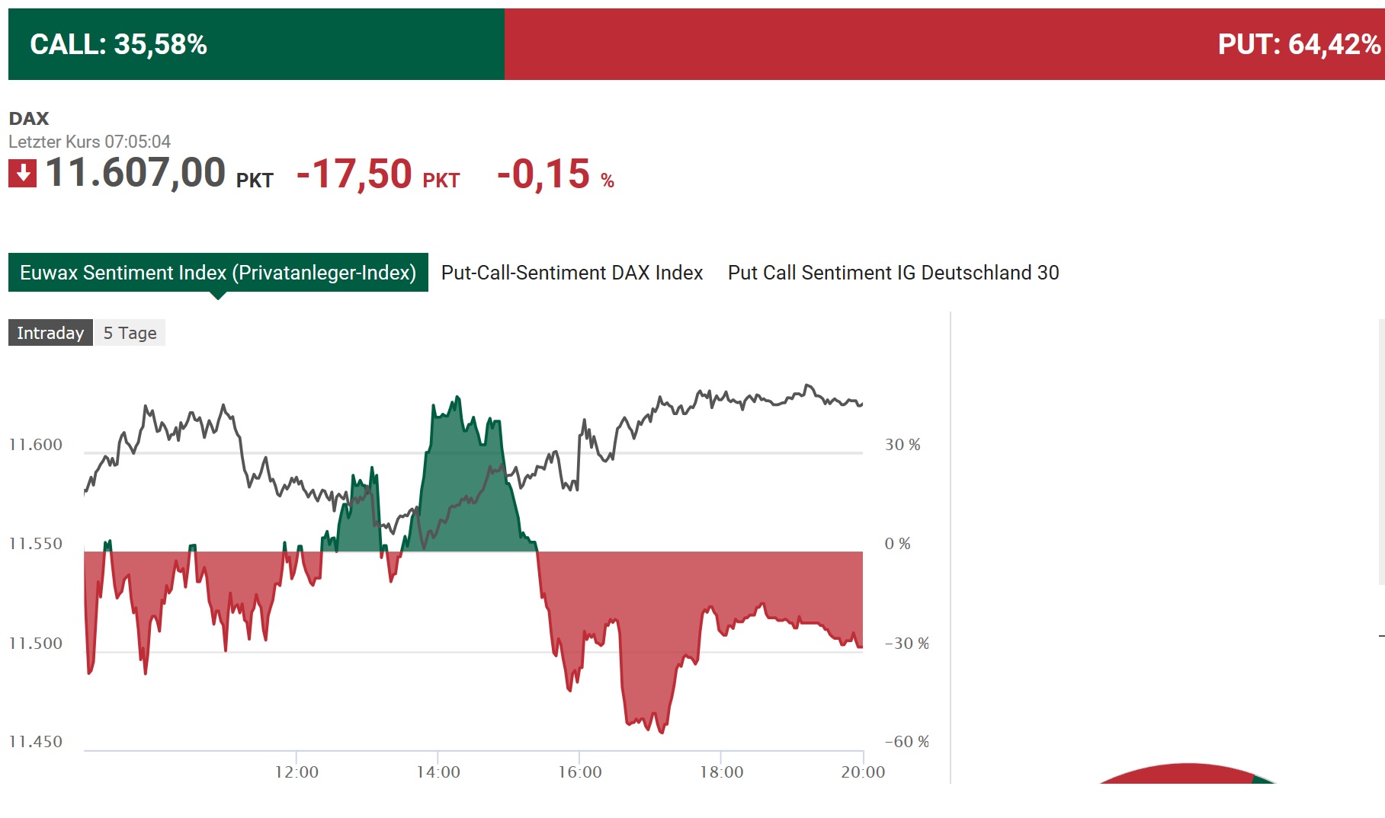Open the Put-Call-Sentiment DAX Index tab
This screenshot has height=818, width=1385.
click(572, 272)
